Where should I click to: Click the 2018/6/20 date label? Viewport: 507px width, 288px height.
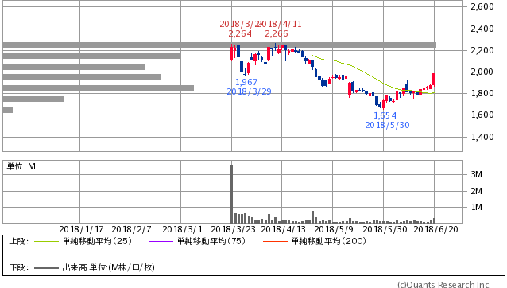[x=435, y=229]
